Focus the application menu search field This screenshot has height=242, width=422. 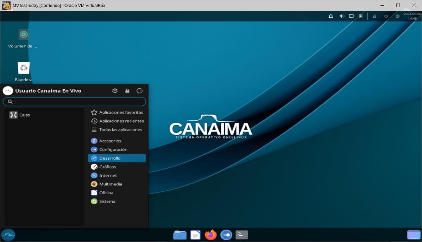tap(74, 102)
